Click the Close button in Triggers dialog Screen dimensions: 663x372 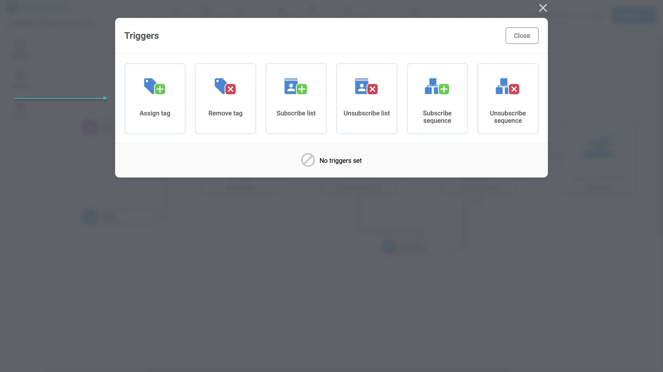pyautogui.click(x=522, y=36)
